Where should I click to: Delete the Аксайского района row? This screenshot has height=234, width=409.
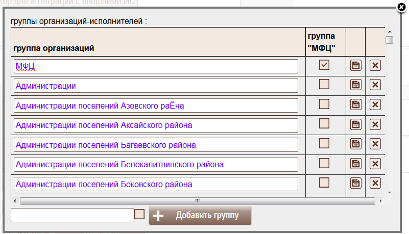pyautogui.click(x=375, y=124)
